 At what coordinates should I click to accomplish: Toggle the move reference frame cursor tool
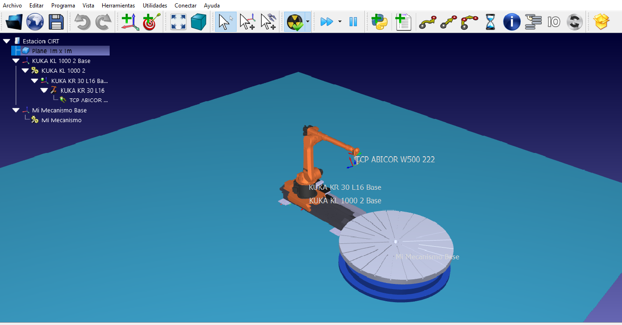click(247, 22)
